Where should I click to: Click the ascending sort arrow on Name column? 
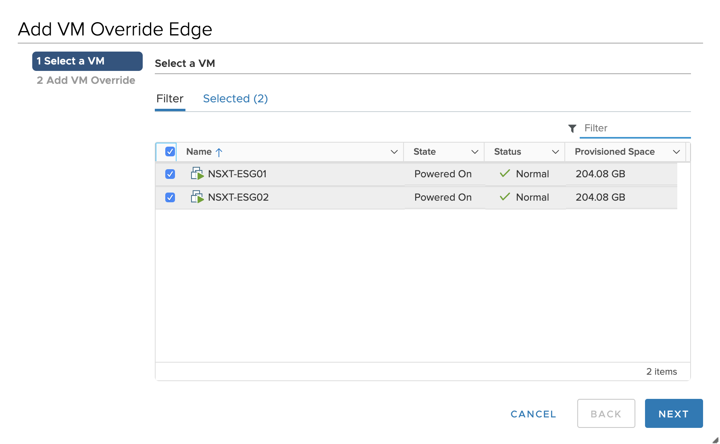(x=219, y=152)
